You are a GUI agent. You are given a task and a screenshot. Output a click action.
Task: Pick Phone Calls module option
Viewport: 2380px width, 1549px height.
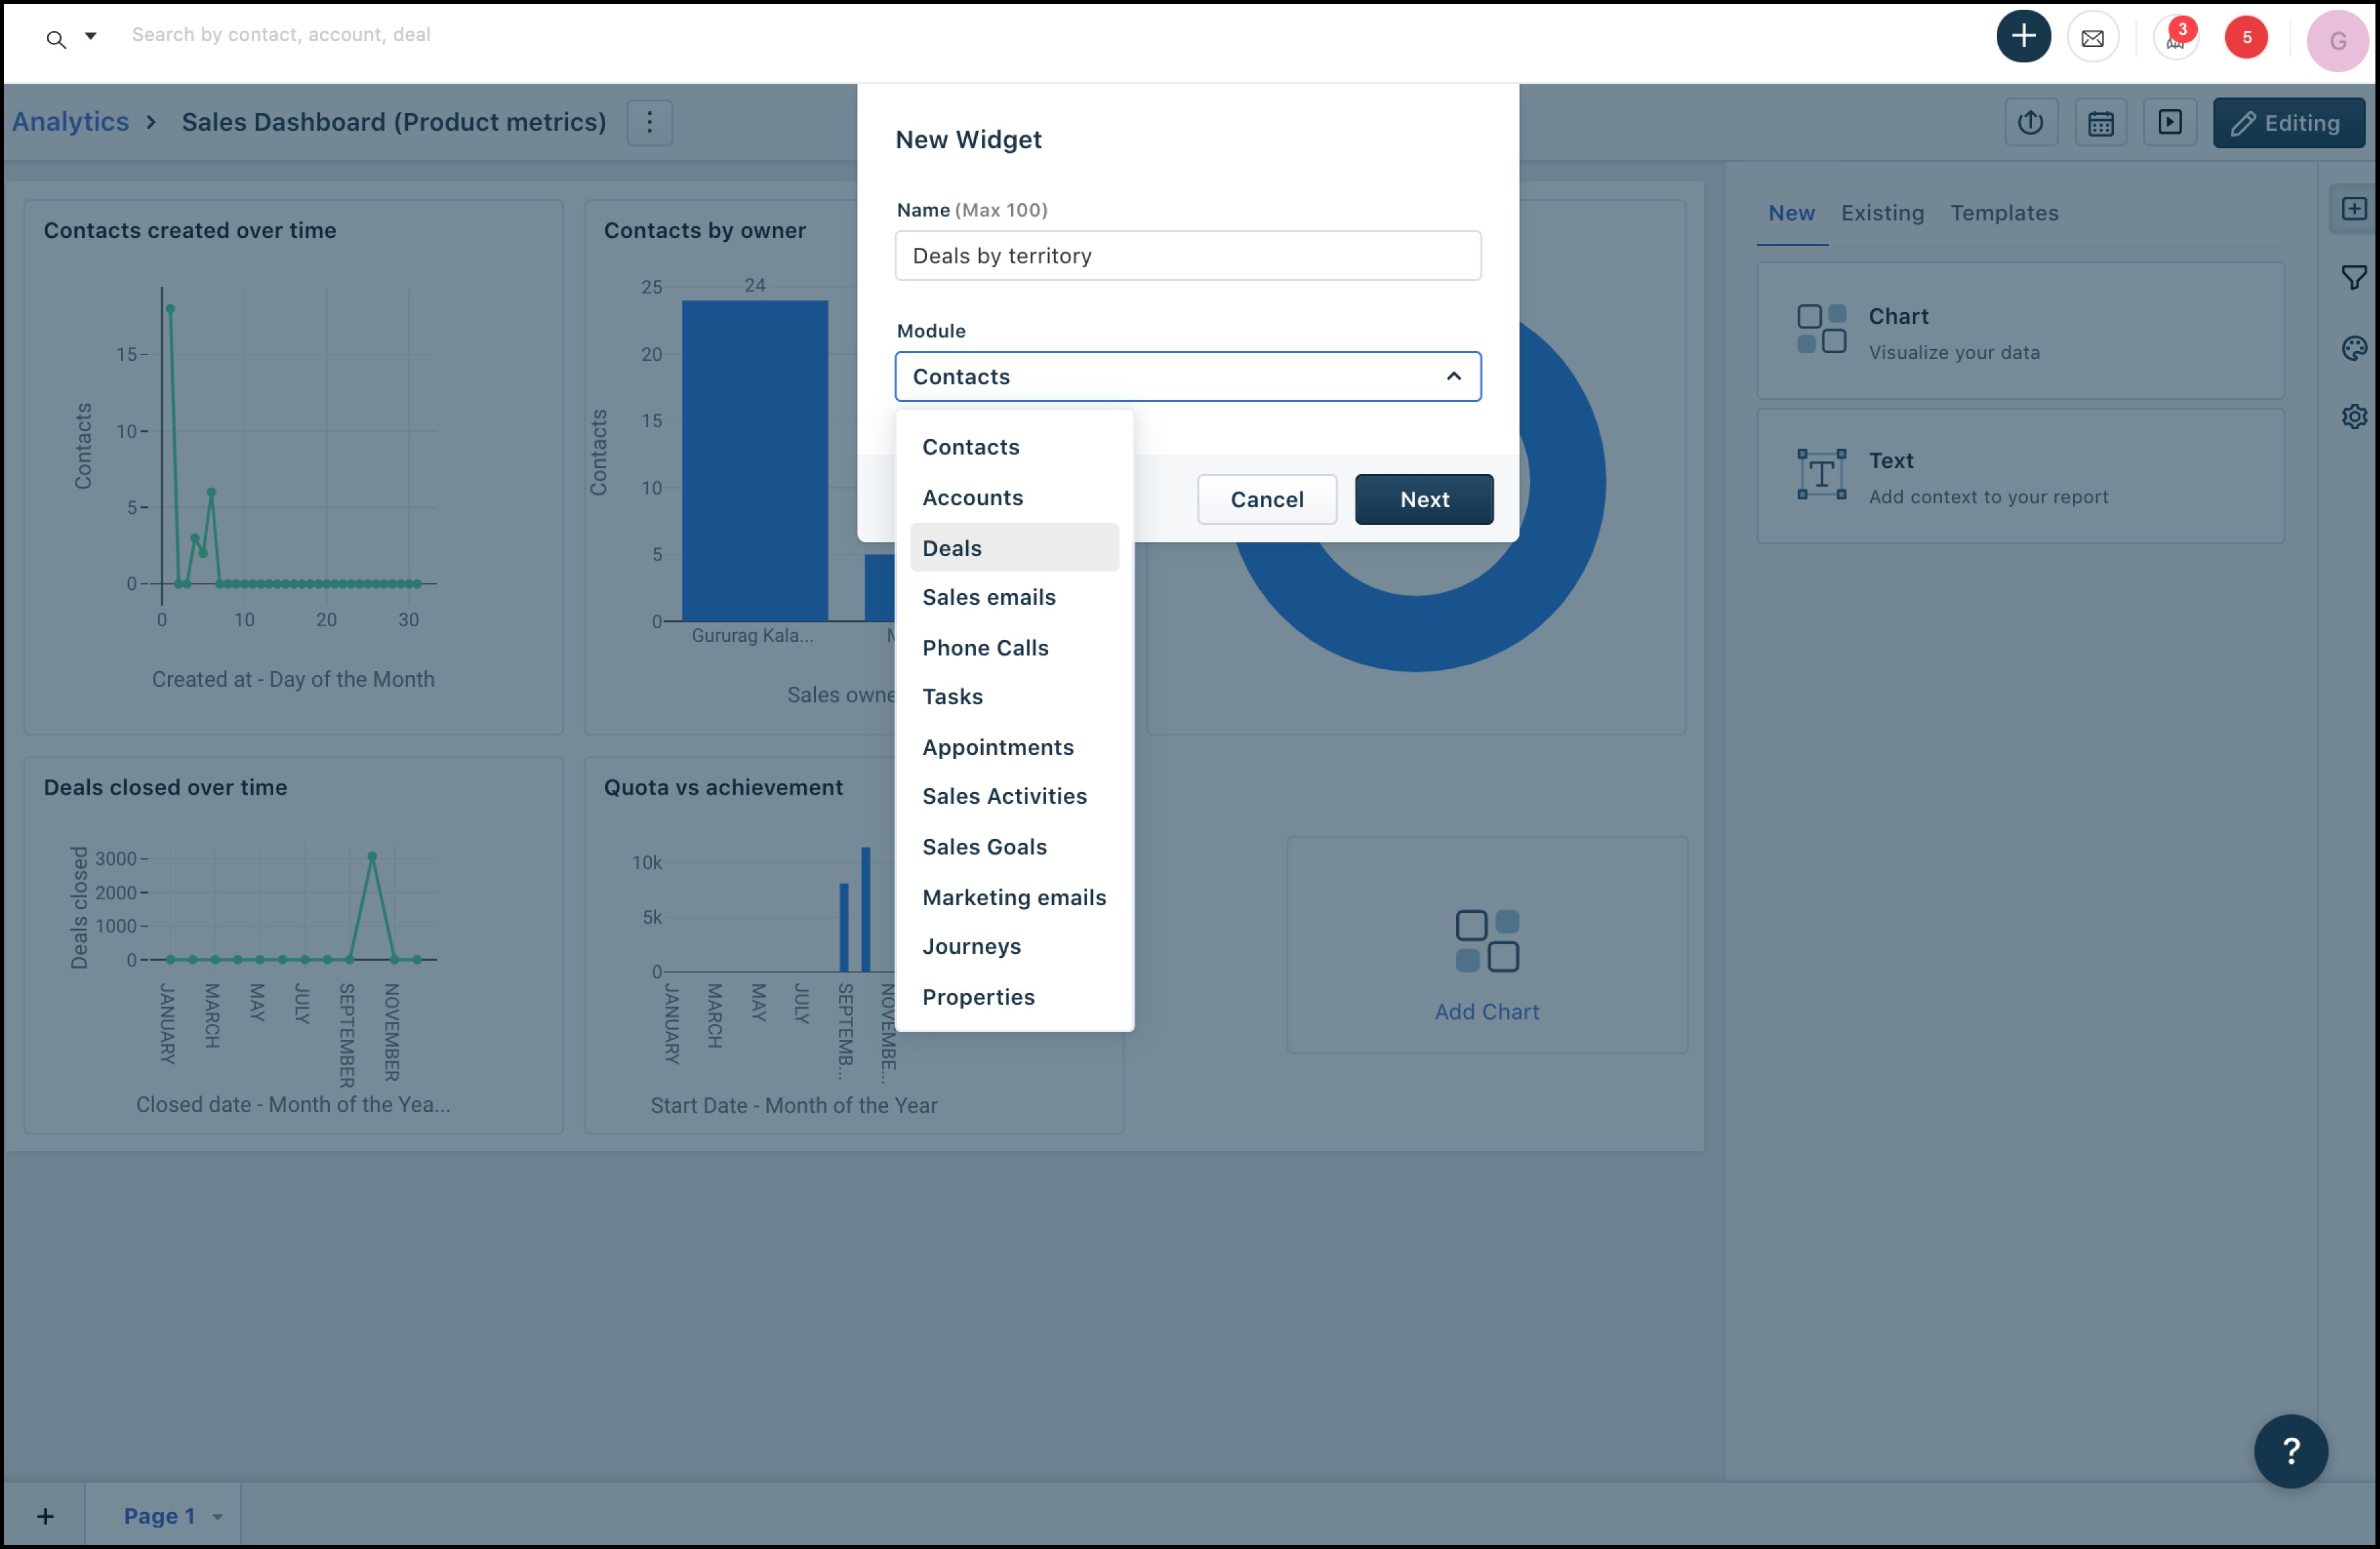tap(1014, 648)
